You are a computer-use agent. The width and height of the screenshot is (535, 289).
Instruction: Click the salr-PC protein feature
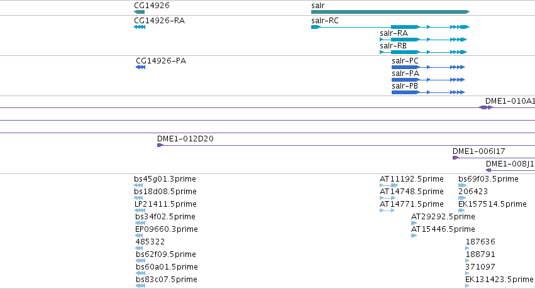[x=428, y=67]
